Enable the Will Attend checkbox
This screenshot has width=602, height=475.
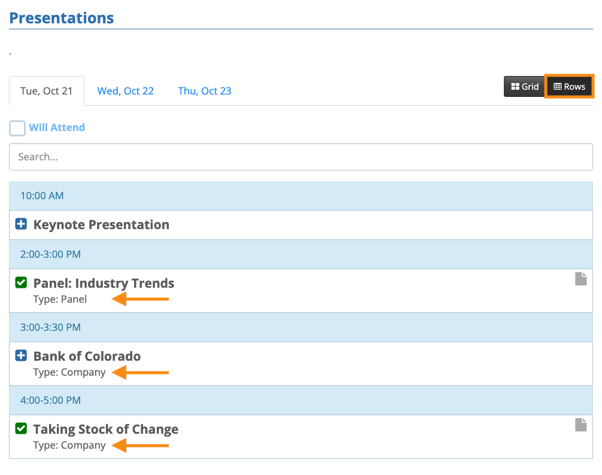click(17, 128)
